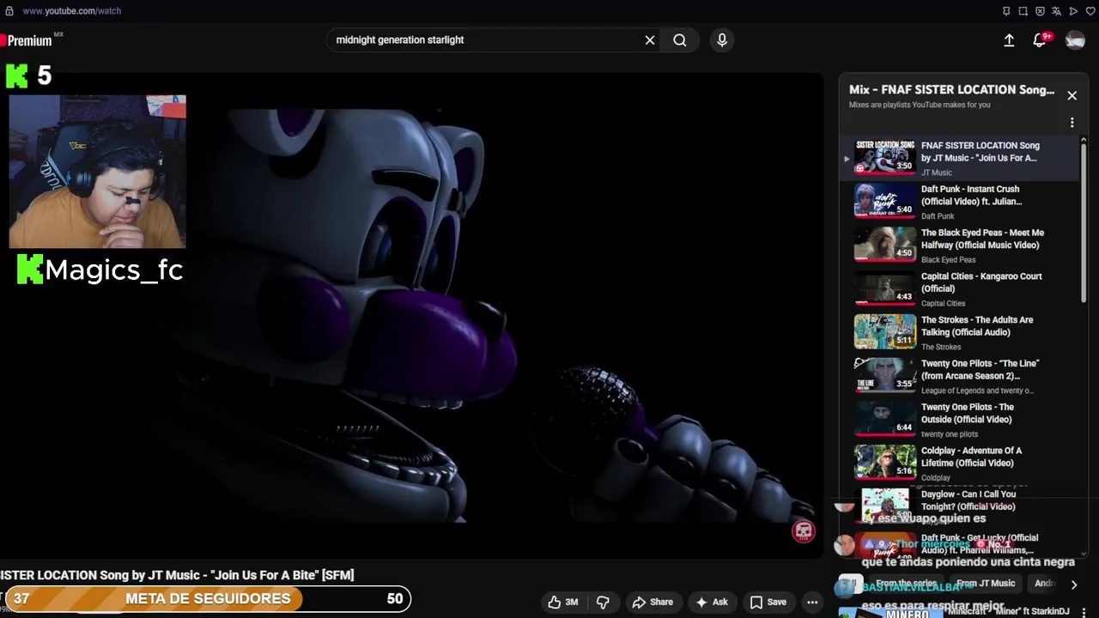Open the upload/create video icon
Viewport: 1099px width, 618px height.
[1009, 40]
